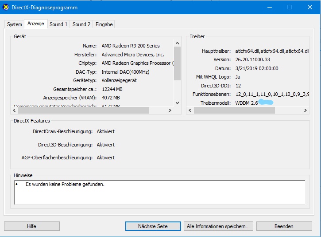Open the Sound 2 tab

click(81, 24)
